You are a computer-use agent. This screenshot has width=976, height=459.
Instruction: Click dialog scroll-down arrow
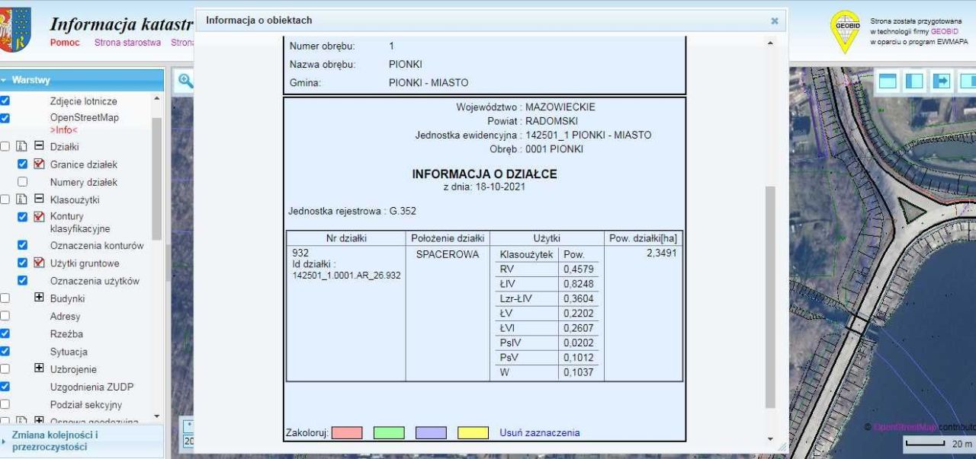pyautogui.click(x=769, y=440)
